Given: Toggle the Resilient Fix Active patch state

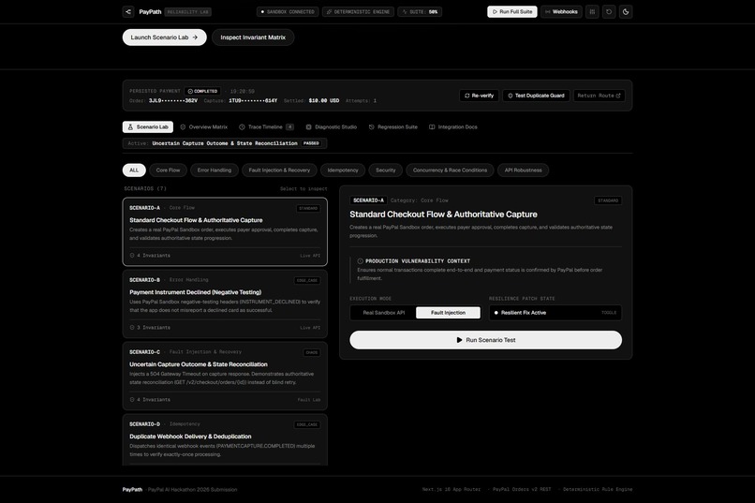Looking at the screenshot, I should coord(555,313).
